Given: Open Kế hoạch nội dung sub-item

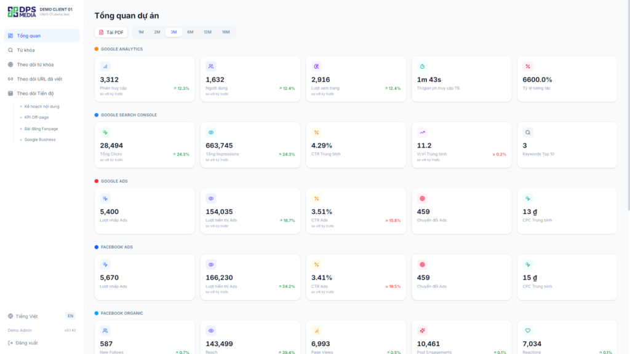Looking at the screenshot, I should click(42, 106).
